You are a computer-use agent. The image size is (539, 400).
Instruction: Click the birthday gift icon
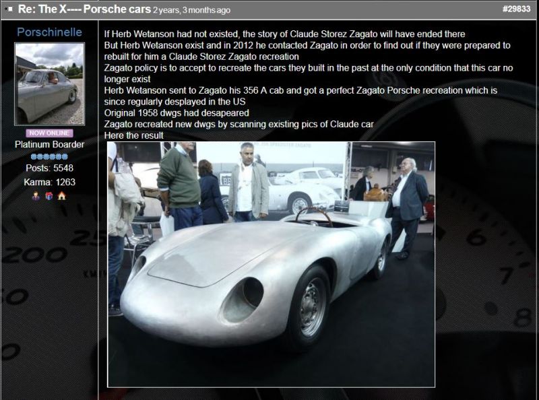[x=49, y=196]
